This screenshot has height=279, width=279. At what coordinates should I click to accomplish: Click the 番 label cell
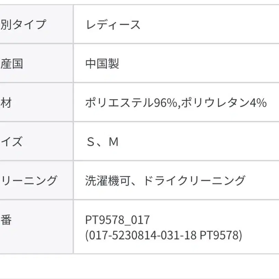(x=6, y=220)
